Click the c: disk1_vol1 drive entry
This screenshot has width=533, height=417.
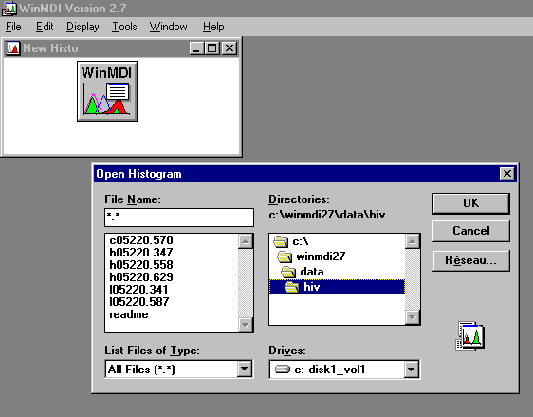pos(337,370)
